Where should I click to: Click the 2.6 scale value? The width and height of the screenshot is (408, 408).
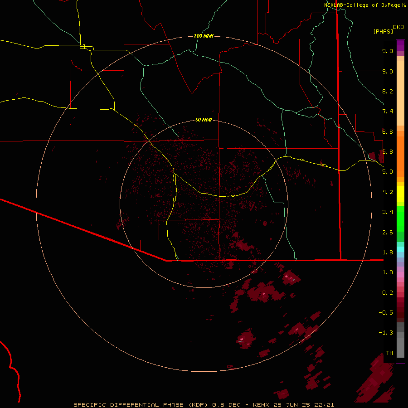pyautogui.click(x=388, y=233)
